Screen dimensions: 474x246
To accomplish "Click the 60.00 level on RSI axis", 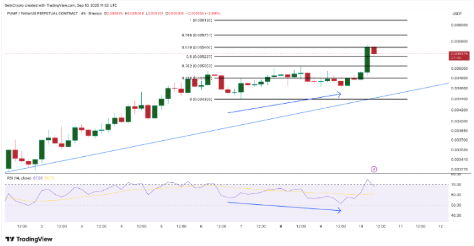I will pyautogui.click(x=456, y=195).
